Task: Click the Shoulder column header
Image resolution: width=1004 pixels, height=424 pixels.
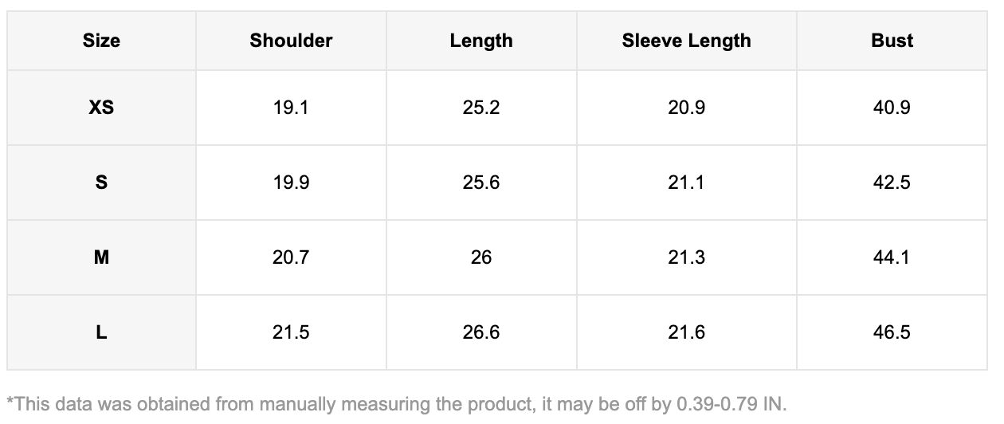Action: click(x=291, y=41)
